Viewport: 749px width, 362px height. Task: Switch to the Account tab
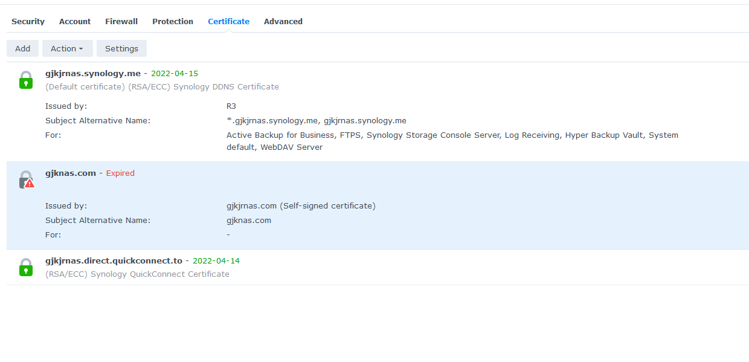[x=75, y=21]
